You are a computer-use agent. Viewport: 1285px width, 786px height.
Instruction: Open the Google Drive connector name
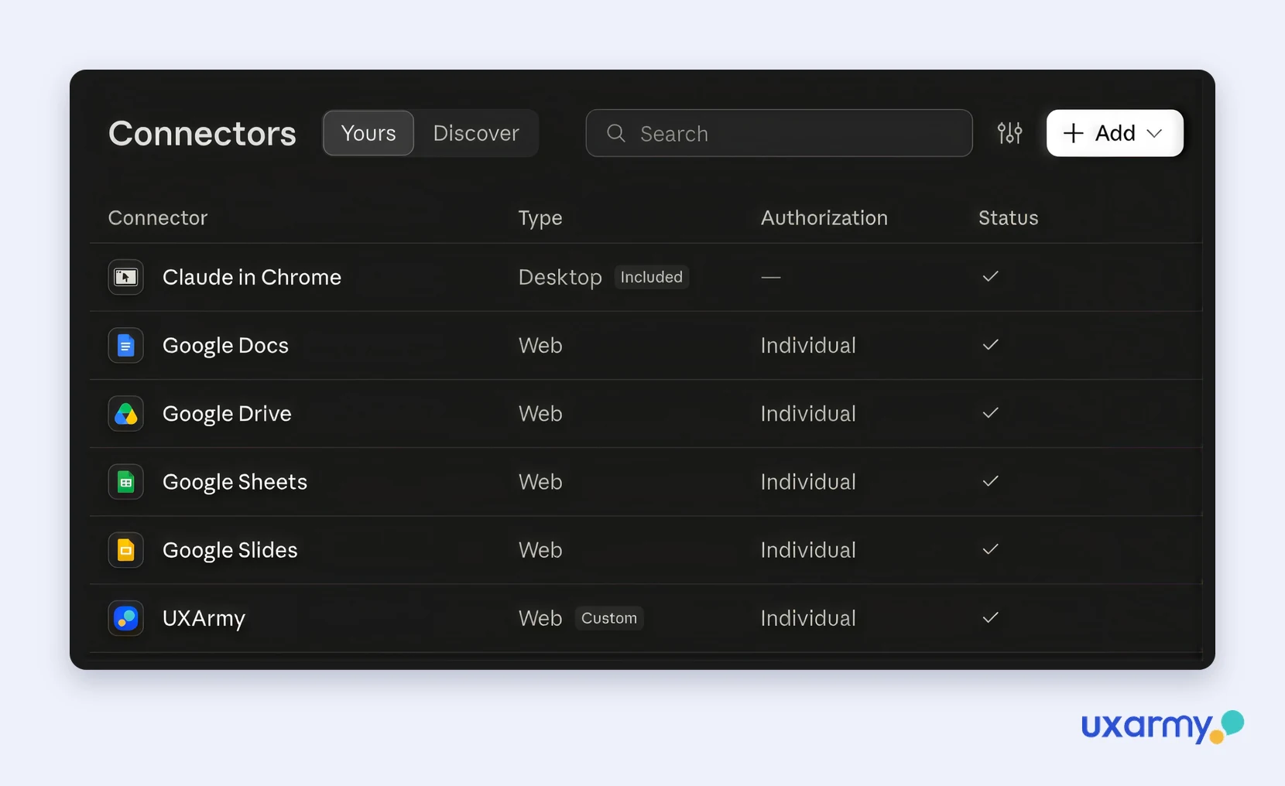pos(227,414)
